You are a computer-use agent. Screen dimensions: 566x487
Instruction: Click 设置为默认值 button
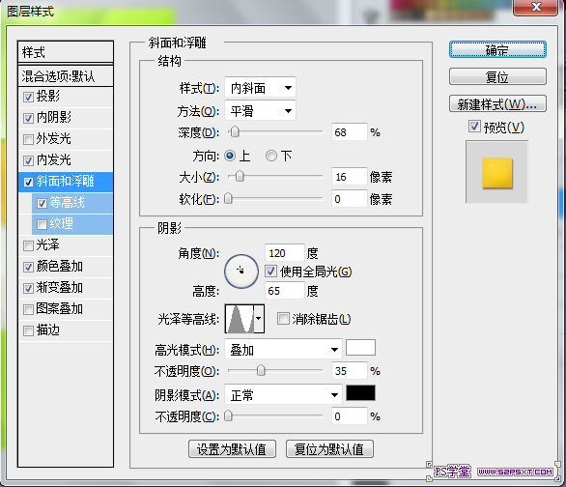tap(232, 449)
